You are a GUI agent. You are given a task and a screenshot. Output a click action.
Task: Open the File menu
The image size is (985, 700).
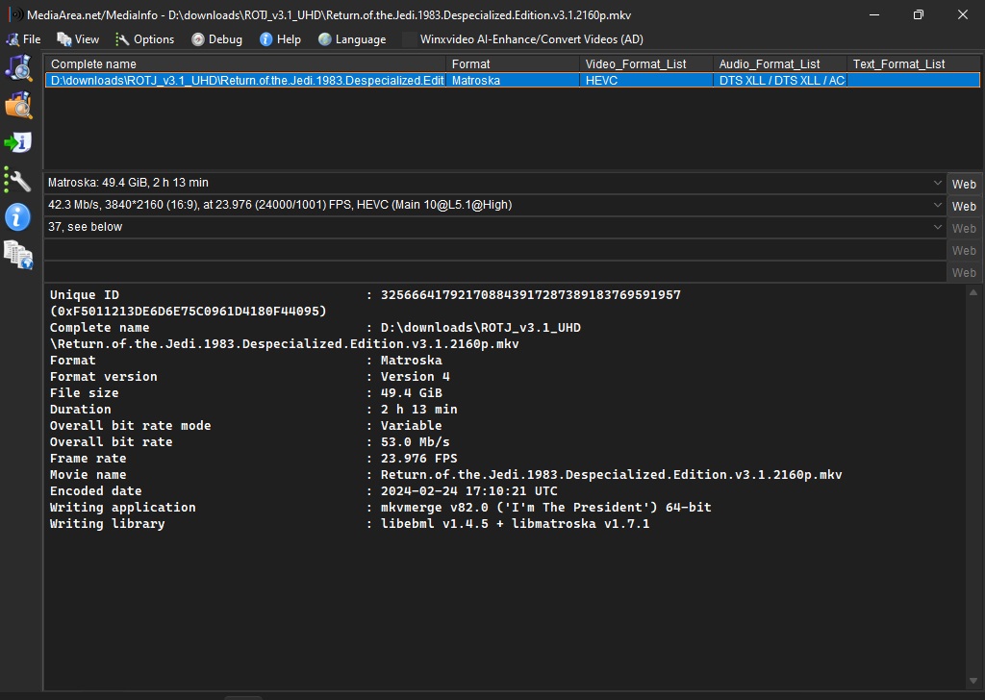point(23,39)
